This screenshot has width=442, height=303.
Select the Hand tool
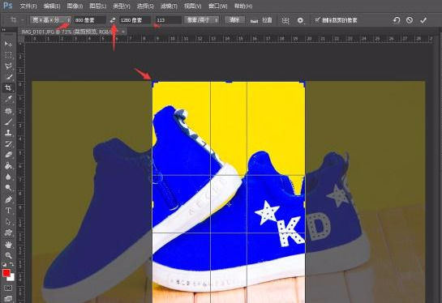pos(8,244)
